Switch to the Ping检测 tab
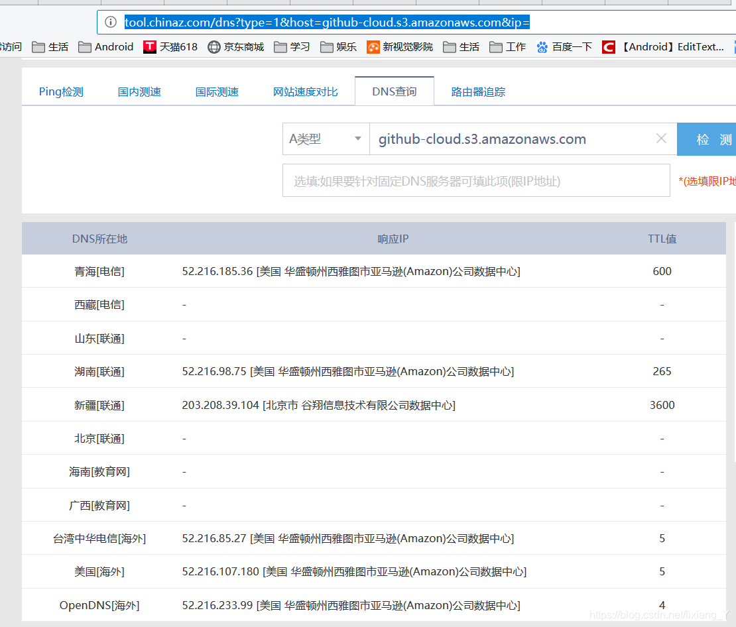 click(x=61, y=91)
